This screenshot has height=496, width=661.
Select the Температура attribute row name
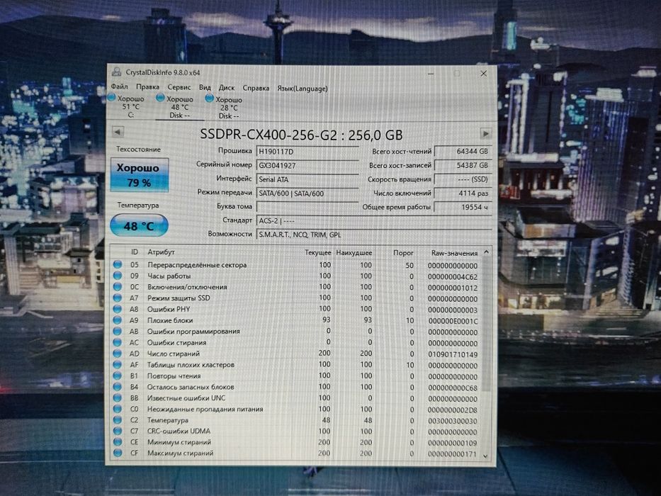[x=168, y=420]
